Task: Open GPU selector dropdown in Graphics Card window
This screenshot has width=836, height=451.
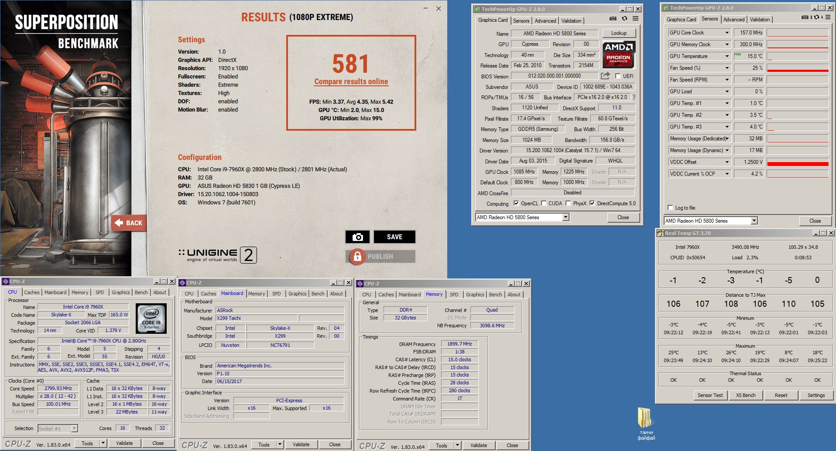Action: point(565,217)
